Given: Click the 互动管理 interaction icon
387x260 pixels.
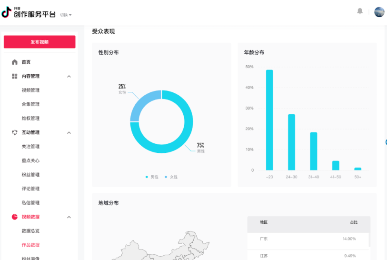Looking at the screenshot, I should point(15,132).
